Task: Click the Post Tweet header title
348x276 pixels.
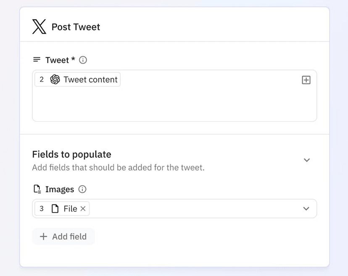Action: pos(76,27)
